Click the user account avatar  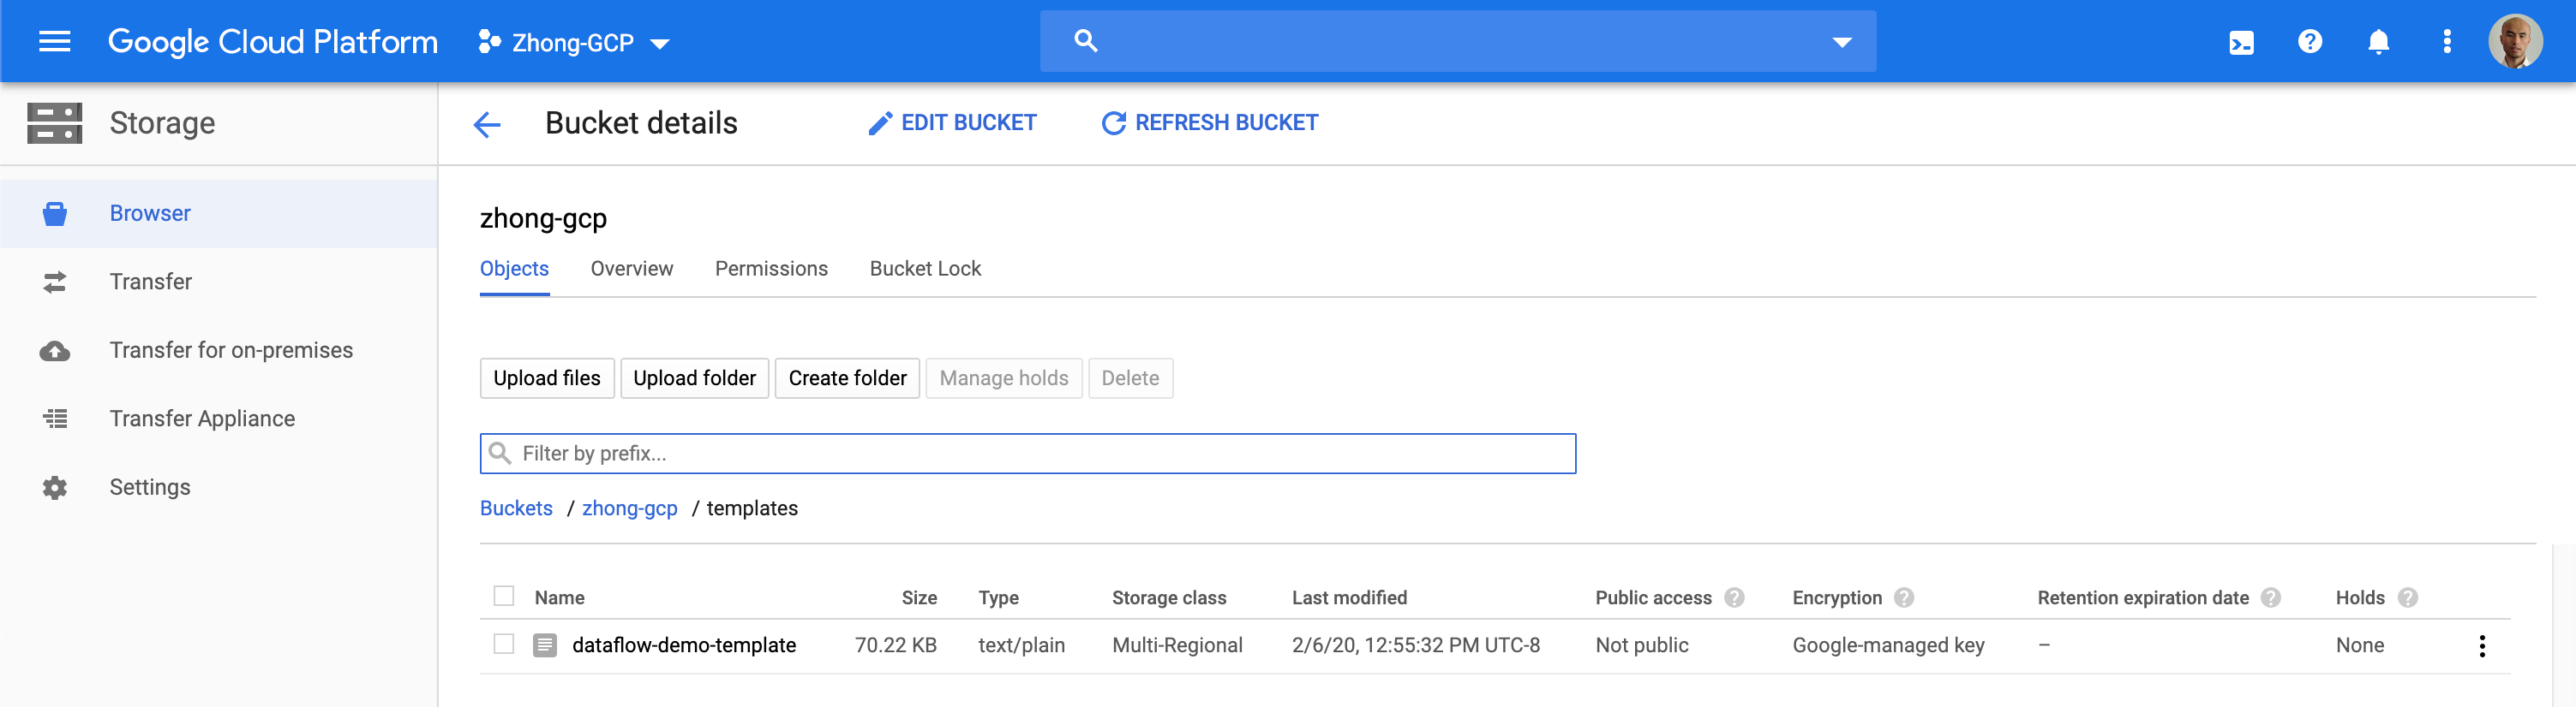(x=2514, y=42)
